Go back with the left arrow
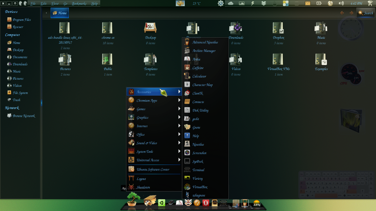The width and height of the screenshot is (376, 211). point(342,13)
